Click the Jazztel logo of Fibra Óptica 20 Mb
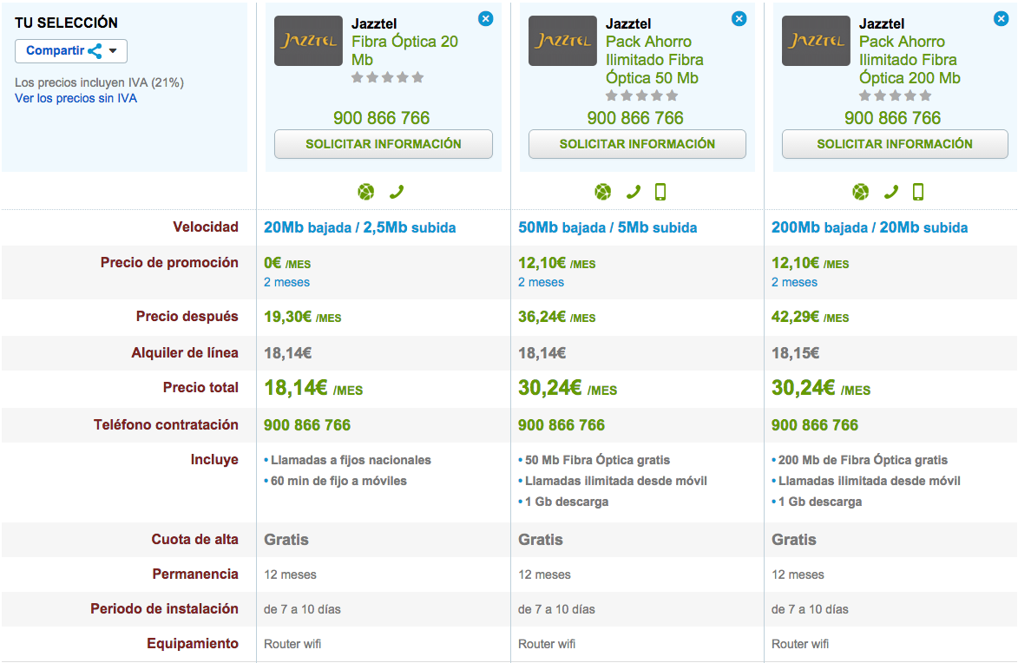The image size is (1018, 663). coord(308,41)
